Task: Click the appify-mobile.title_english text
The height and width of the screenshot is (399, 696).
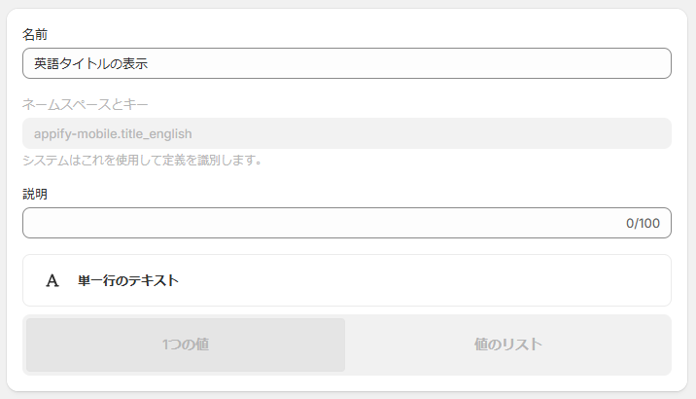Action: (x=113, y=133)
